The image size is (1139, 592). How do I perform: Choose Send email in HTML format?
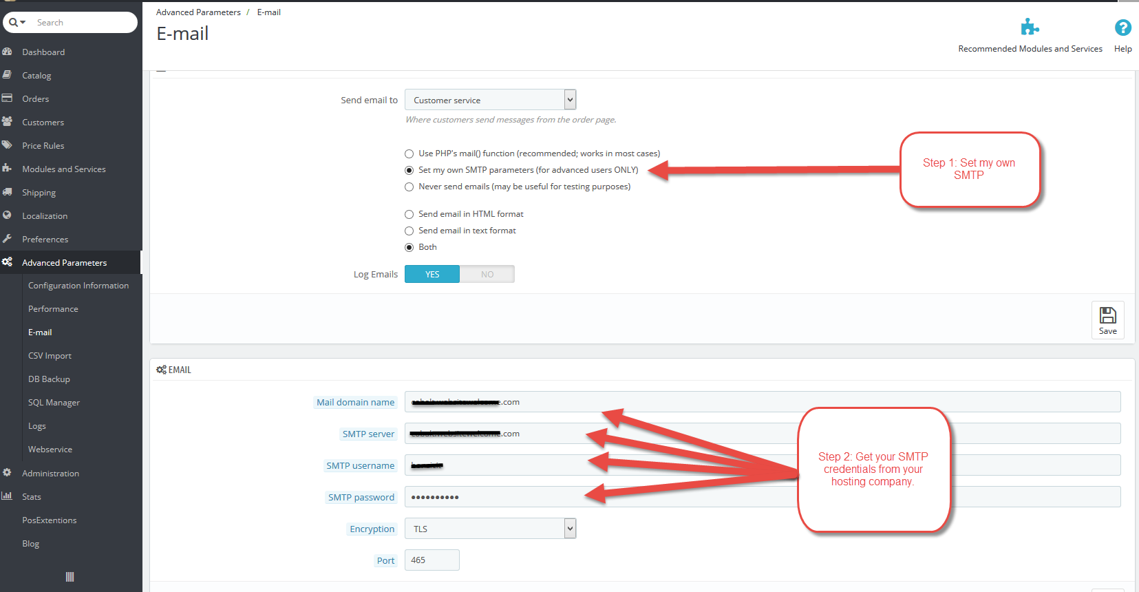(x=409, y=214)
